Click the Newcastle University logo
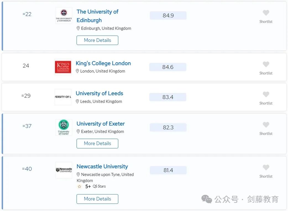This screenshot has height=211, width=288. [x=64, y=170]
